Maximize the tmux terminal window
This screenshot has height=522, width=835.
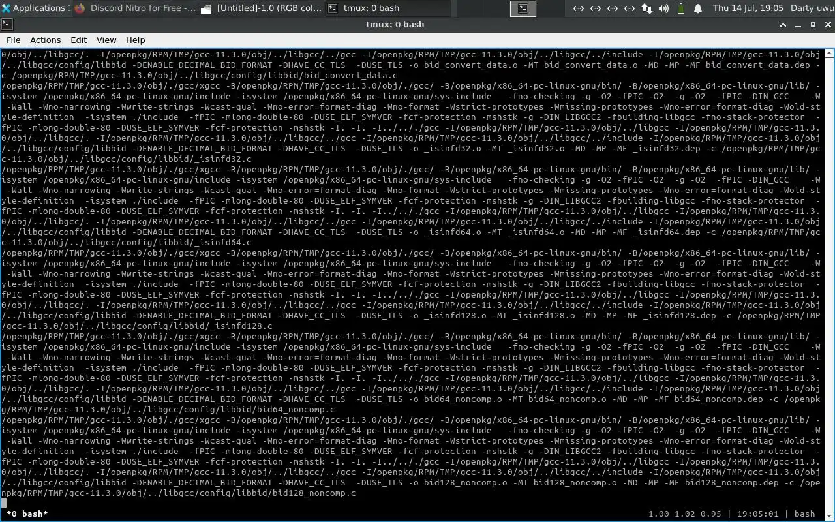[813, 25]
